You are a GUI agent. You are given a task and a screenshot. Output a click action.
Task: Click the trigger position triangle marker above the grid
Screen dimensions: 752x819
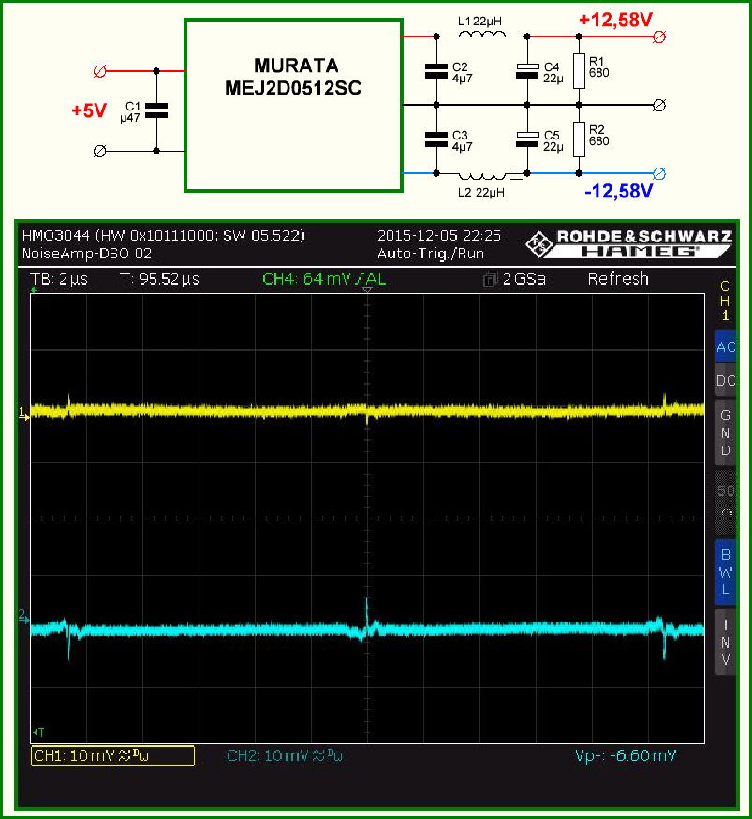[367, 290]
